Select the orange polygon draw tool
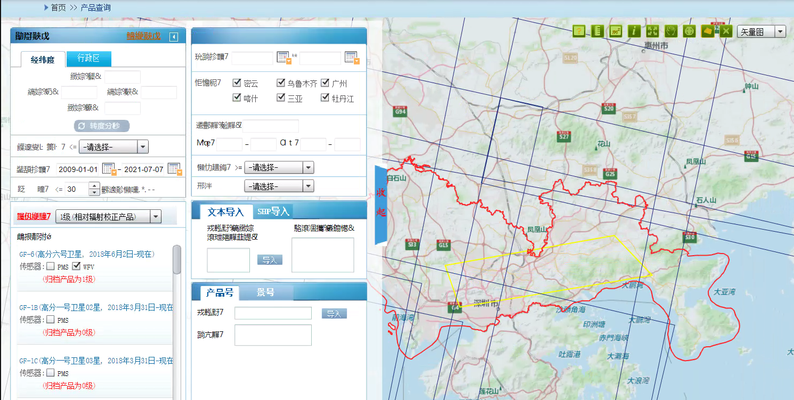The width and height of the screenshot is (794, 400). pos(708,31)
